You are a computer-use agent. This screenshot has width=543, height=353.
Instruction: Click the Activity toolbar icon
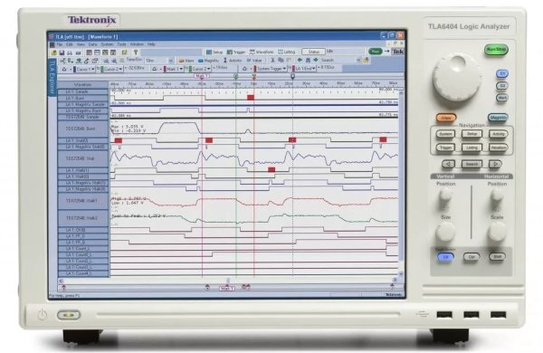click(233, 61)
